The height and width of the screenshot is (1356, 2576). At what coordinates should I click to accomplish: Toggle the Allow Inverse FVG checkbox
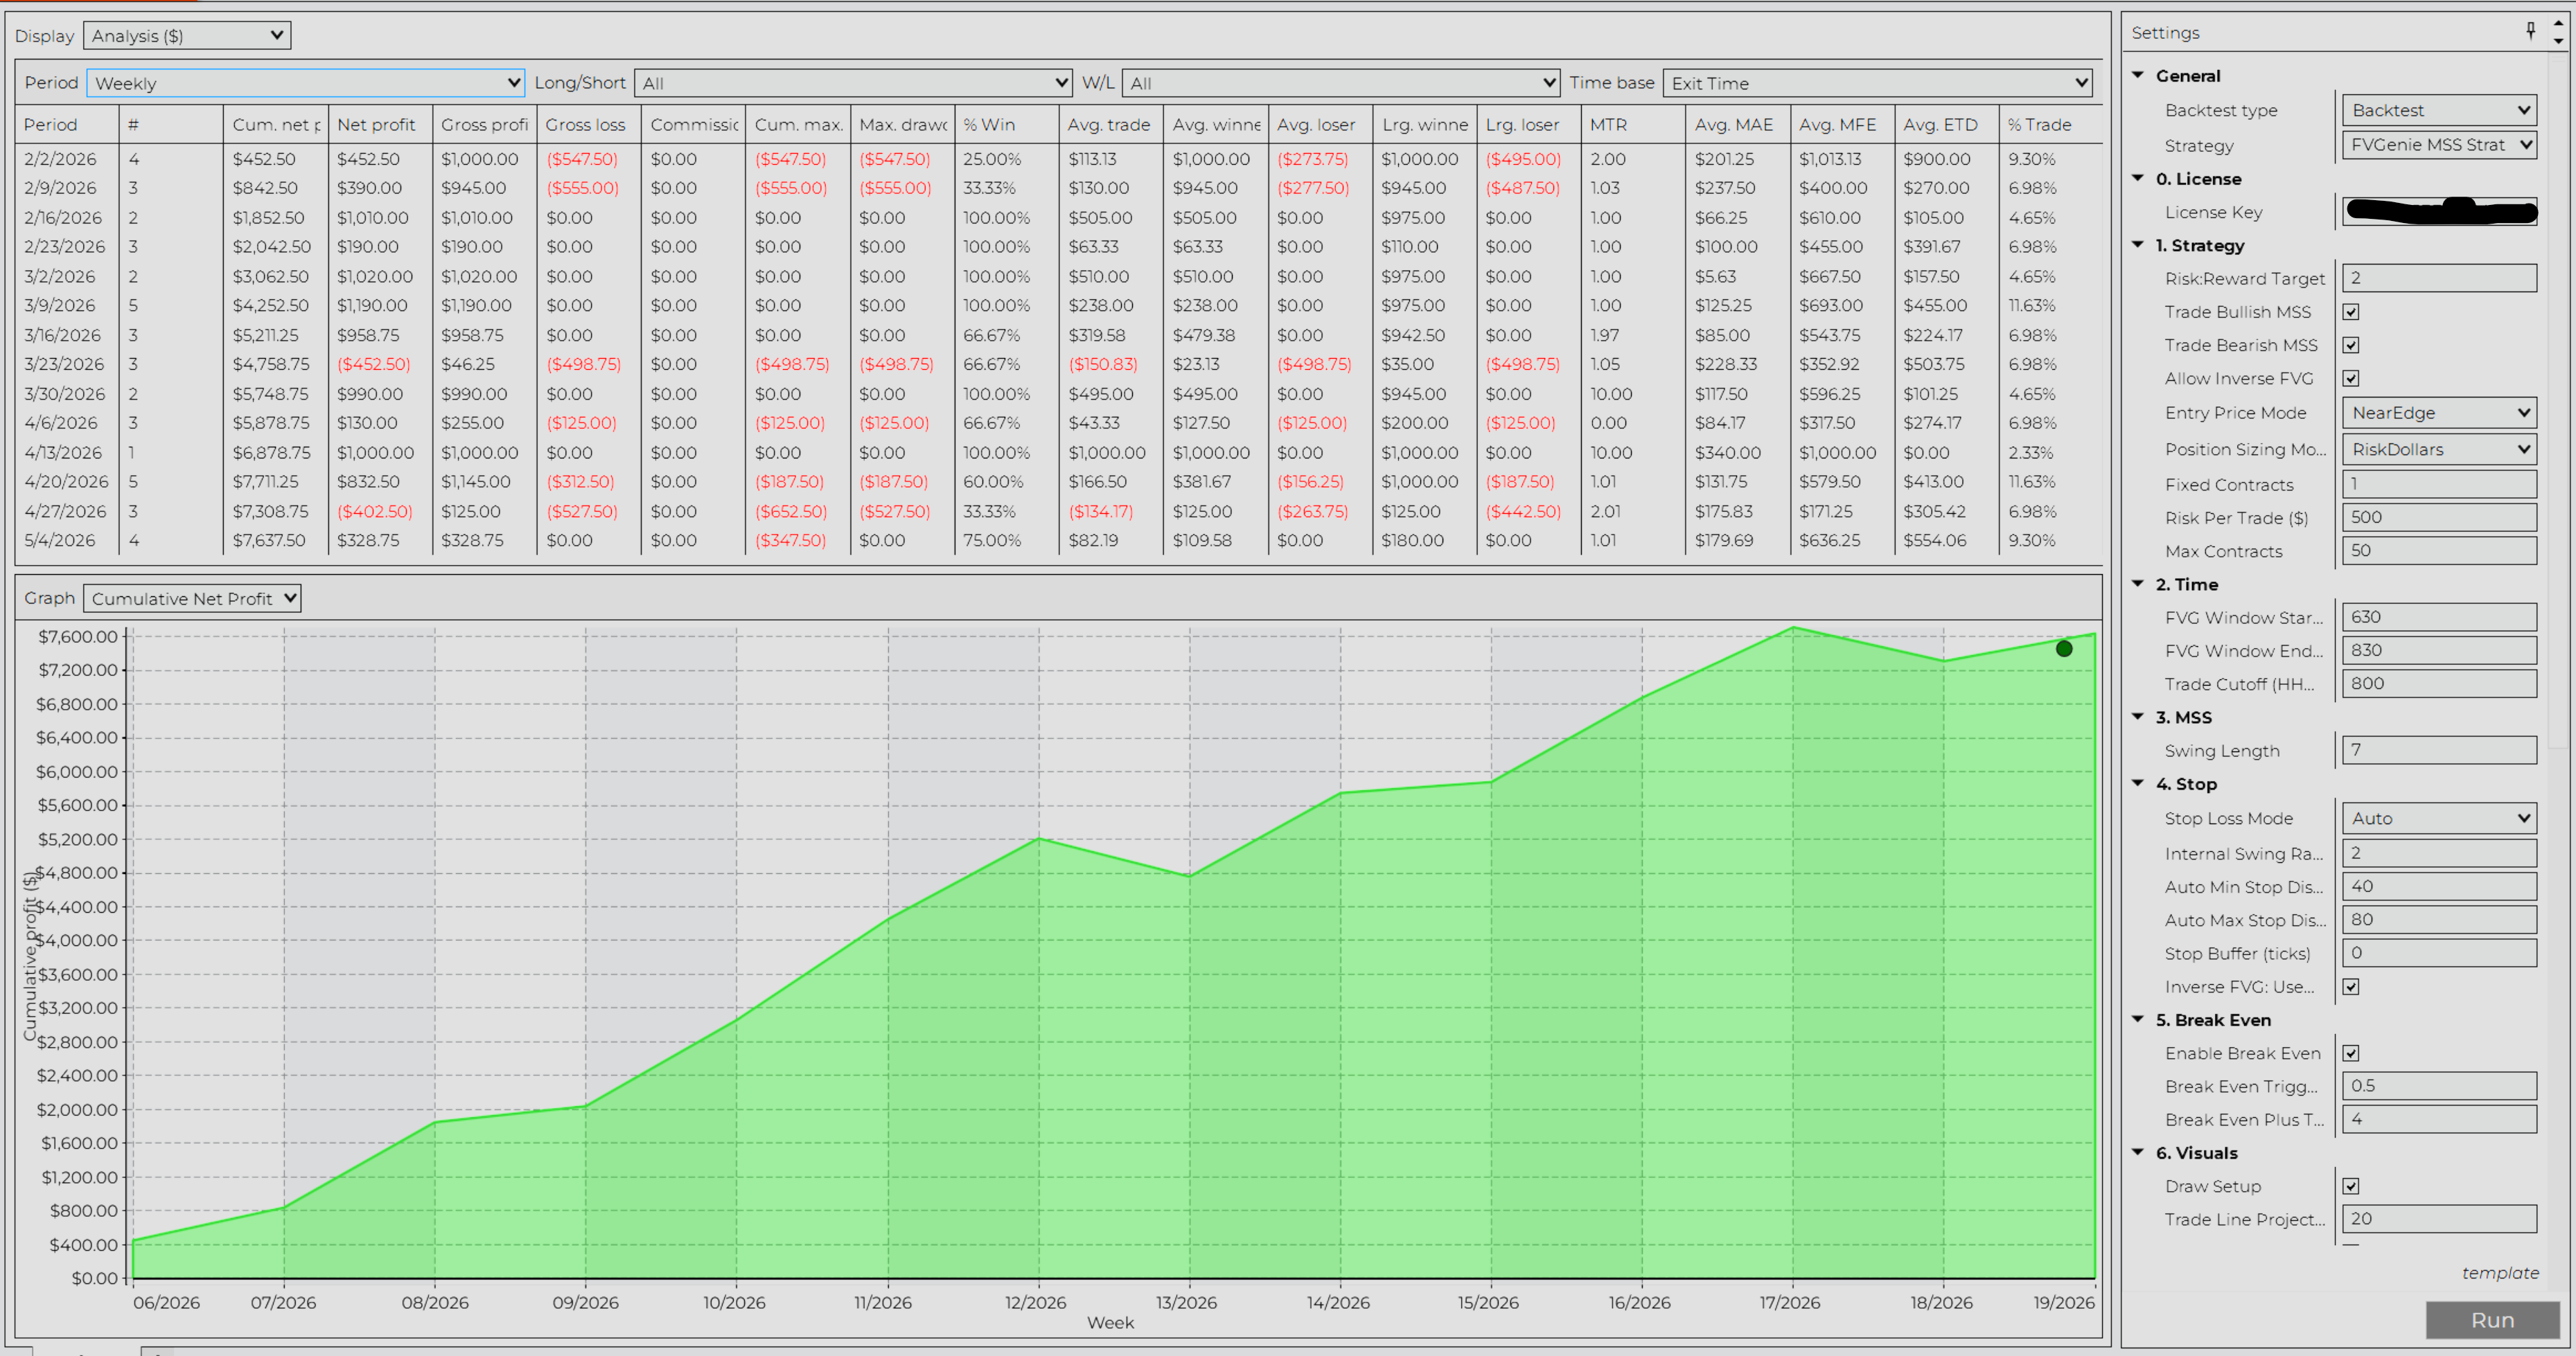click(x=2351, y=377)
